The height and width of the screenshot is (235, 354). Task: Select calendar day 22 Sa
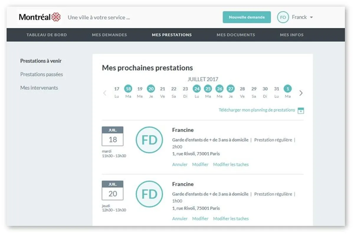pyautogui.click(x=174, y=92)
